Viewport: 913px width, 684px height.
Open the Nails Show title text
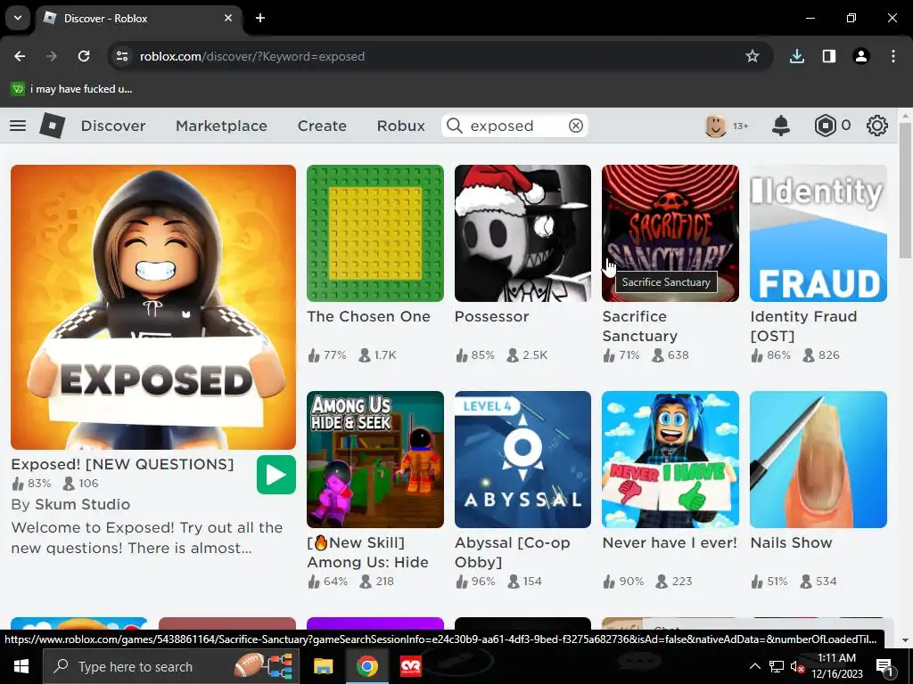791,542
